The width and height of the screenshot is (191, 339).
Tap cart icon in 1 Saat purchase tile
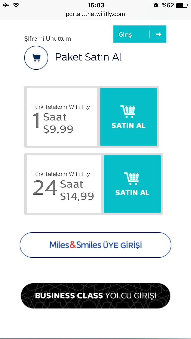click(x=128, y=111)
